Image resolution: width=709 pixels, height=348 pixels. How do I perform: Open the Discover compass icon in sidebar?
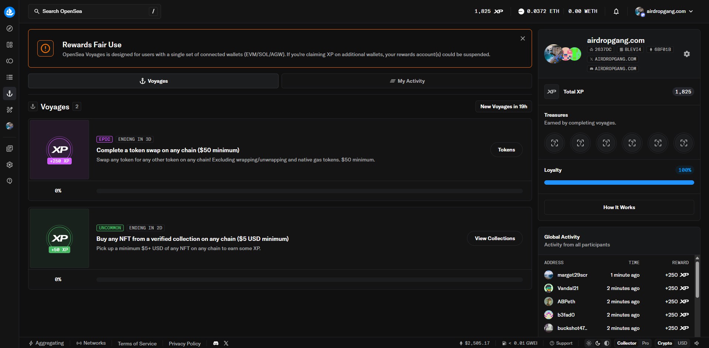pyautogui.click(x=10, y=28)
